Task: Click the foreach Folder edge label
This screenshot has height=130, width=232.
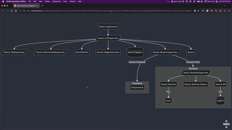Action: pos(193,62)
